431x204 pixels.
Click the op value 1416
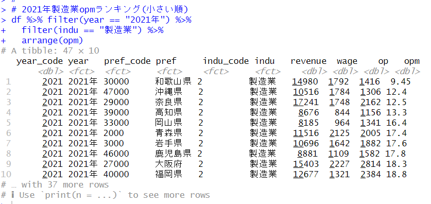point(369,82)
